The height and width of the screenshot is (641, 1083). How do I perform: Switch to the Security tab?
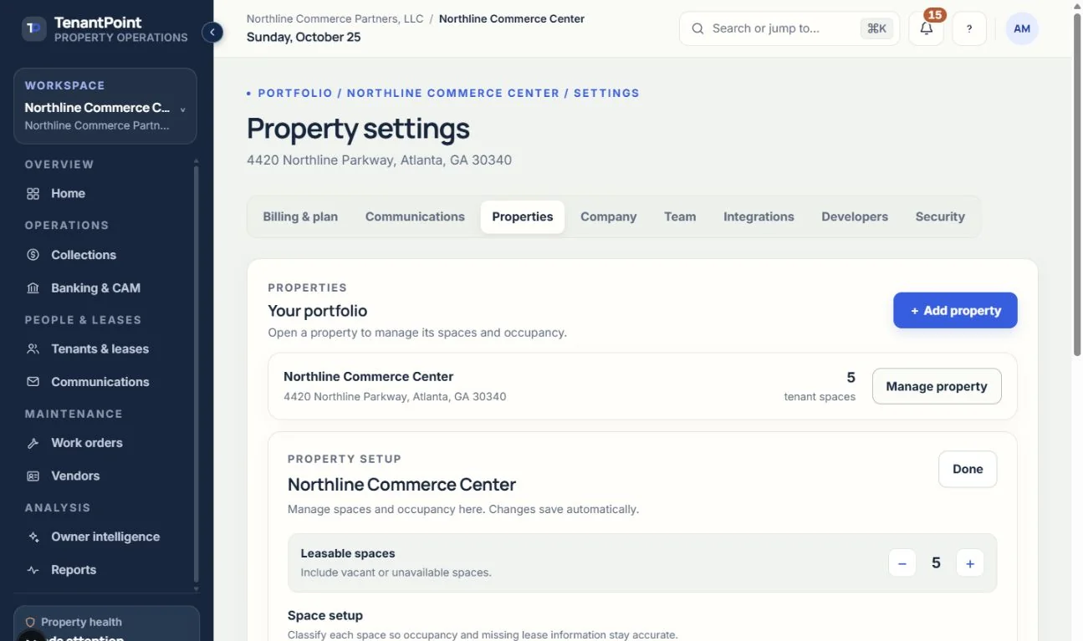940,216
